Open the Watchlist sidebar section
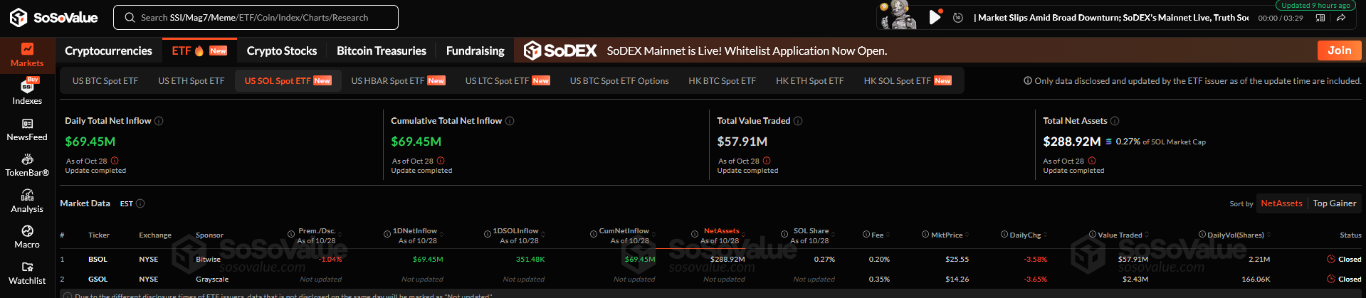The height and width of the screenshot is (298, 1366). (27, 273)
